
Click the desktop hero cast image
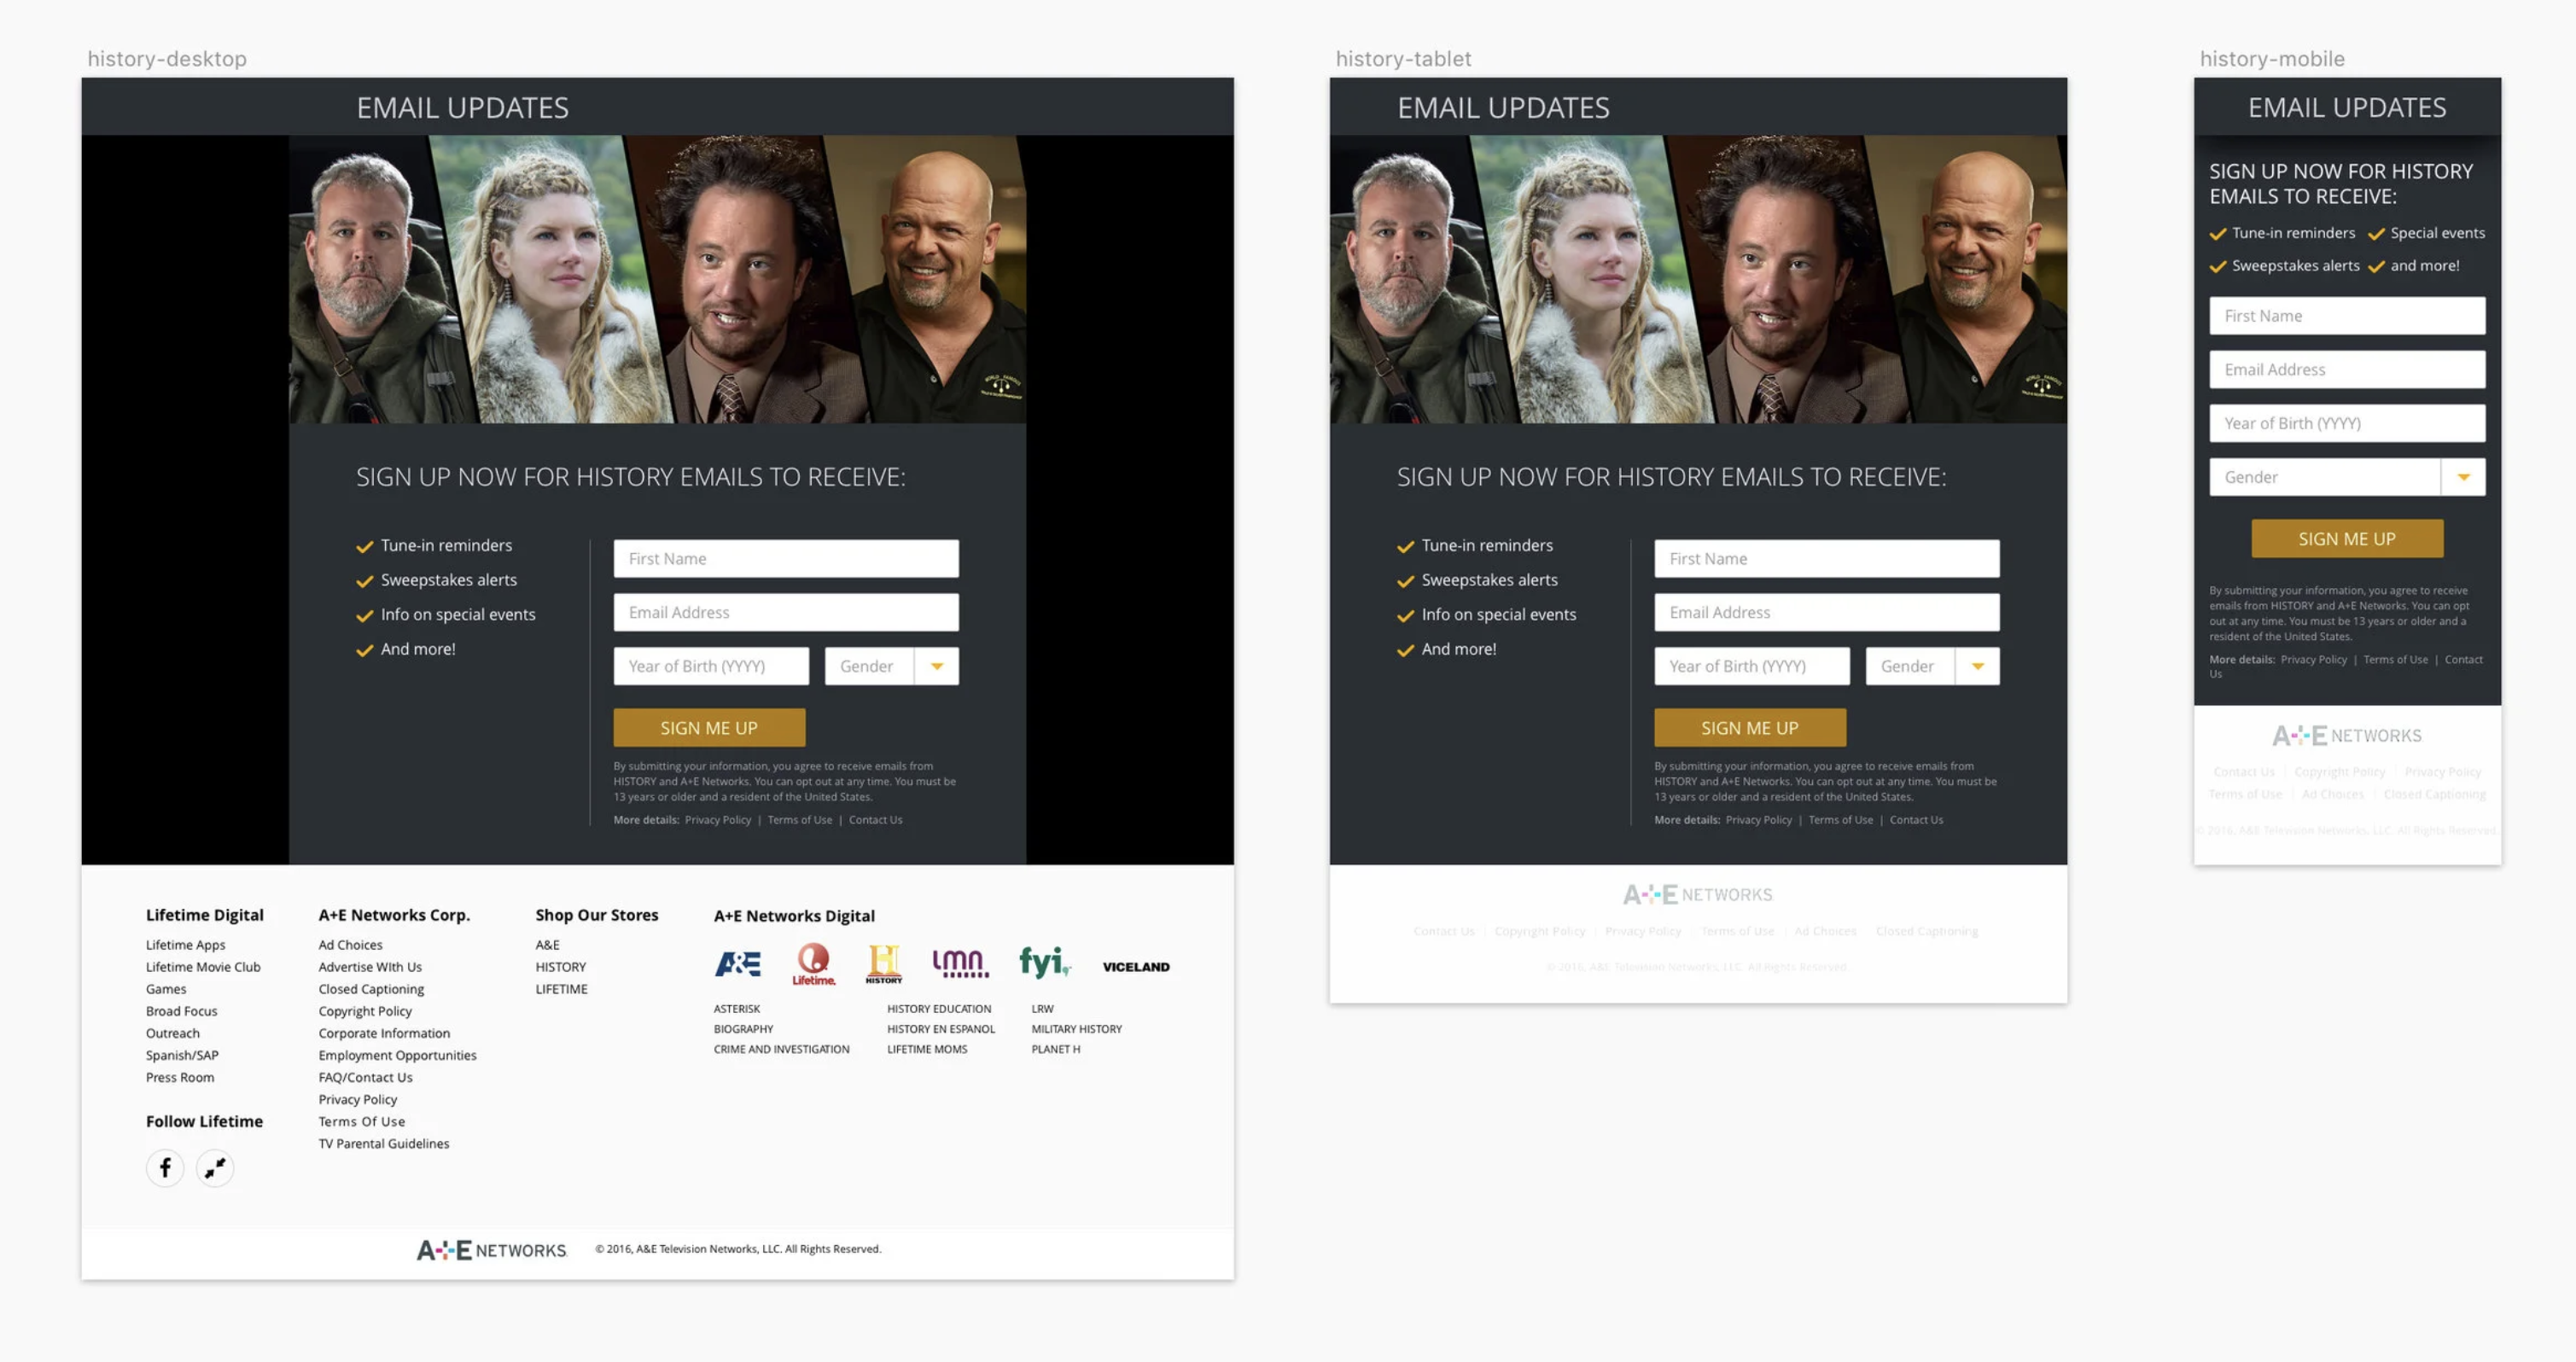coord(658,279)
